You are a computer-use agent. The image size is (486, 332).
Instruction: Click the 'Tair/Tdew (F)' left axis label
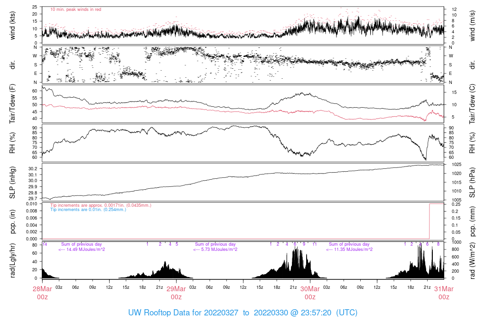[12, 104]
